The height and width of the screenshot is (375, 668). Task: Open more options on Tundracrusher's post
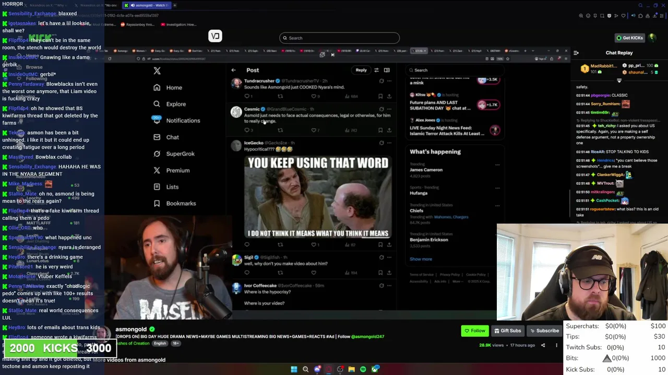(x=389, y=81)
